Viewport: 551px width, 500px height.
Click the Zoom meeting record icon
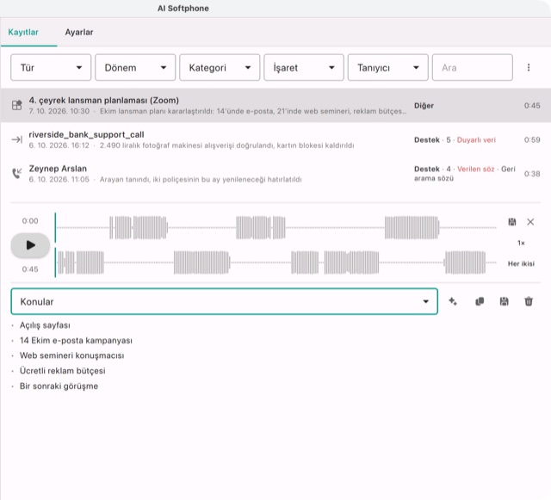[x=16, y=105]
